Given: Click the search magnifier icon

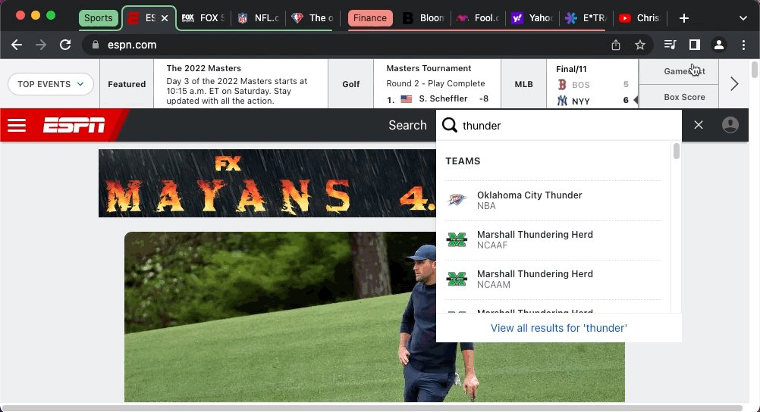Looking at the screenshot, I should click(x=450, y=126).
